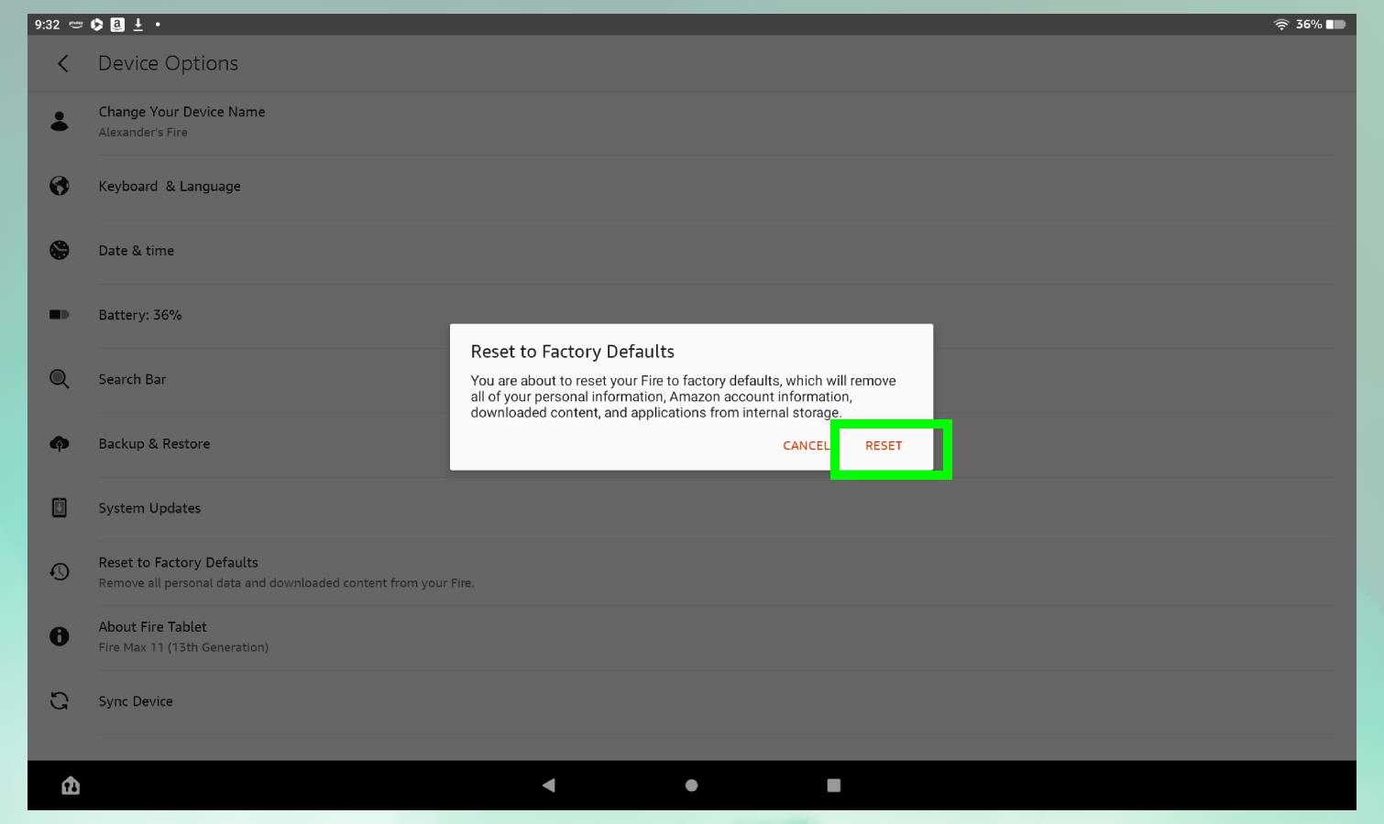Image resolution: width=1384 pixels, height=824 pixels.
Task: Select Reset to Factory Defaults list item
Action: 692,572
